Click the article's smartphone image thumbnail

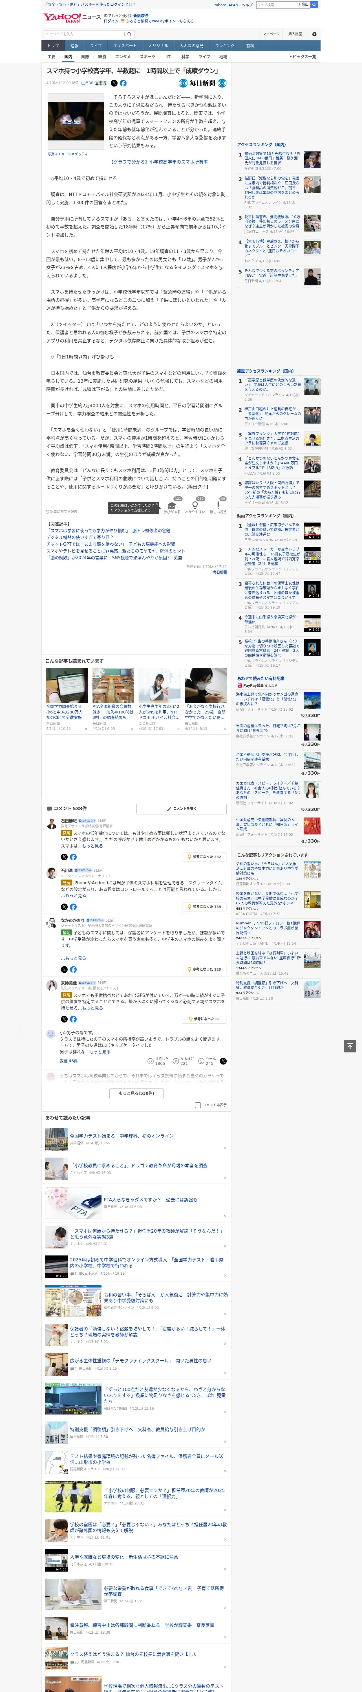click(x=76, y=122)
